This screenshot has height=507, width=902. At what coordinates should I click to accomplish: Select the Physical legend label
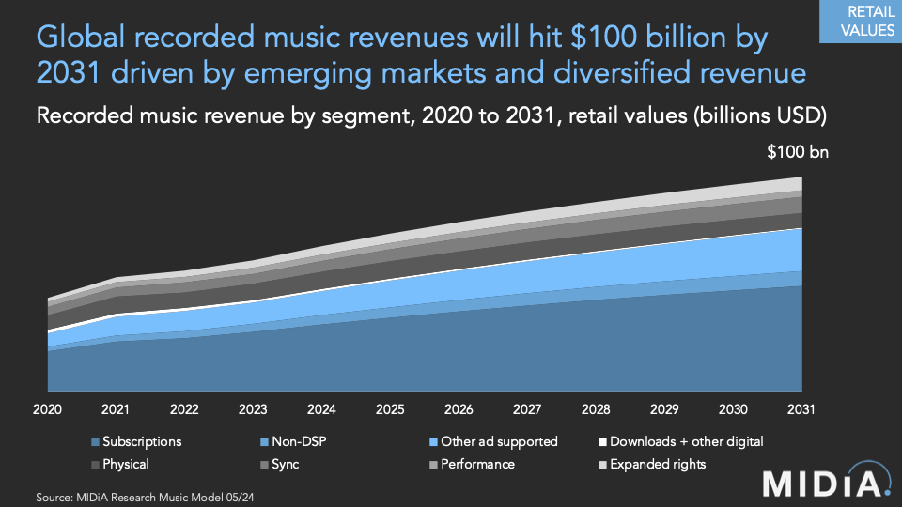tap(125, 464)
